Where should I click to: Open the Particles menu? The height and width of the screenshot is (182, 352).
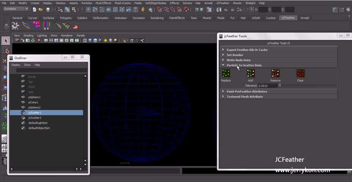[x=86, y=3]
